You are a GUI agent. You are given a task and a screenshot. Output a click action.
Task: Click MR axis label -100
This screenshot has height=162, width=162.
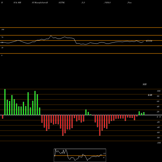tap(159, 143)
